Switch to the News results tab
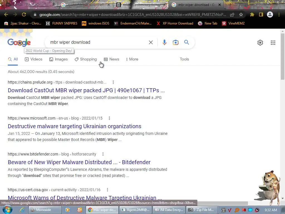Screen dimensions: 285x214 (x=111, y=59)
